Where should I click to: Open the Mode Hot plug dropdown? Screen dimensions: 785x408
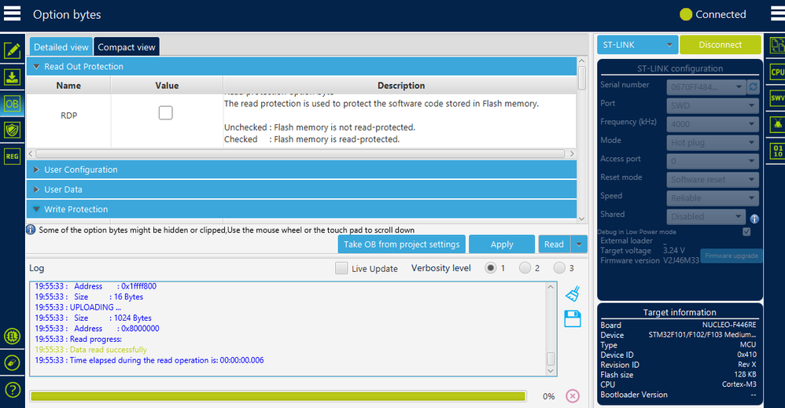(x=713, y=142)
